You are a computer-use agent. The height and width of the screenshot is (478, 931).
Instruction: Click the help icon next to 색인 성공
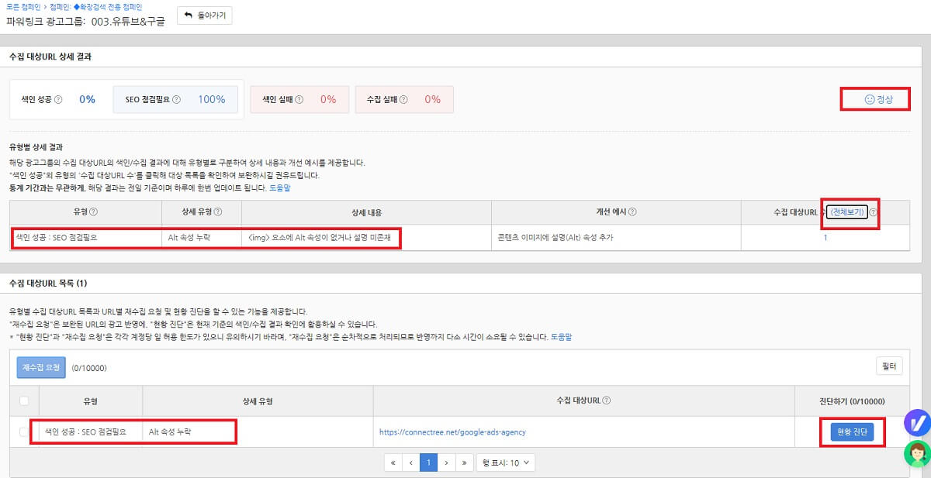[x=60, y=98]
